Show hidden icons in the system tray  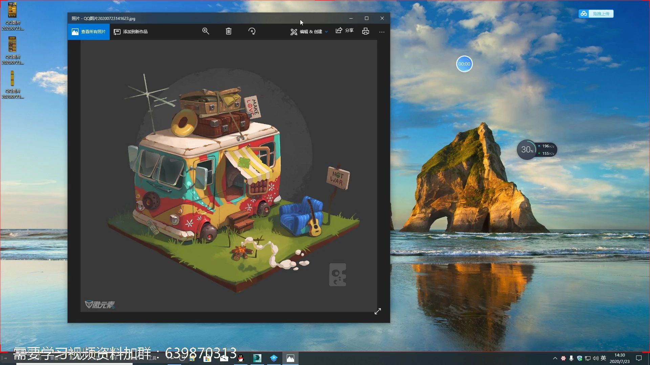[x=555, y=358]
